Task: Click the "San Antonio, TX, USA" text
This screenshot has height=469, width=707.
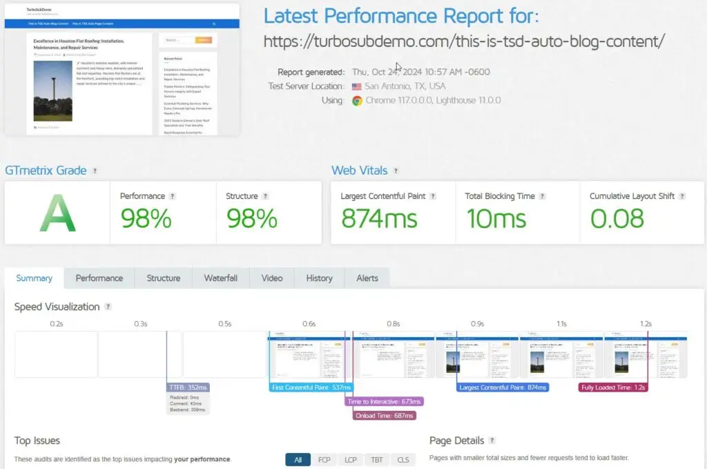Action: pos(405,86)
